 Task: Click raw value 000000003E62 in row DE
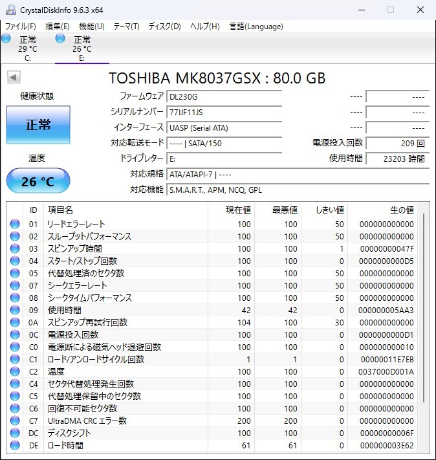[387, 446]
